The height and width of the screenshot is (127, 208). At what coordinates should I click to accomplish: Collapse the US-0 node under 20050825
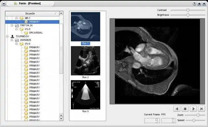(16, 44)
